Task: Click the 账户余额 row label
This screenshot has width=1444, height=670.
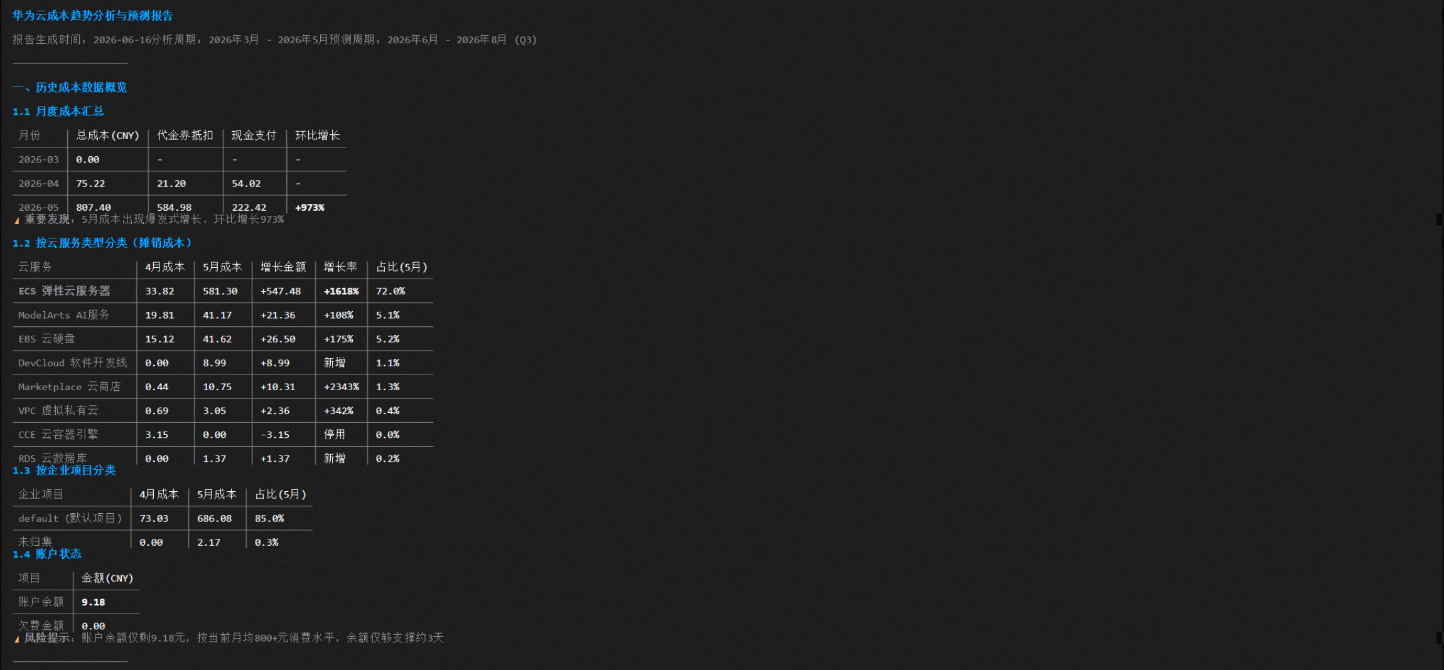Action: tap(41, 602)
